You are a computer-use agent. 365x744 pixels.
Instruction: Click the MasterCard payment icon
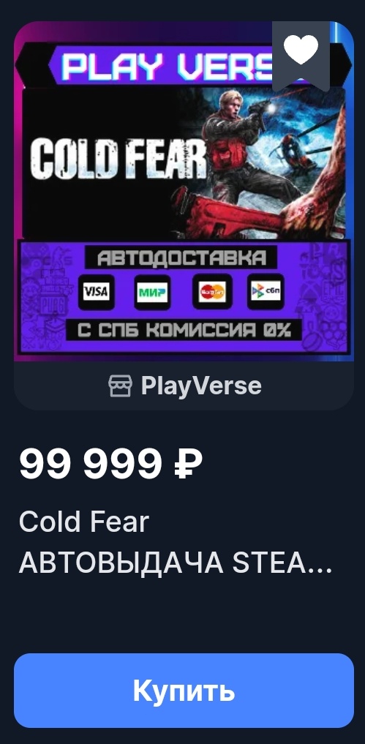click(212, 292)
